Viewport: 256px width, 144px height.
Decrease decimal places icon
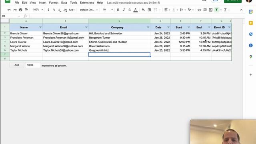[x=60, y=10]
